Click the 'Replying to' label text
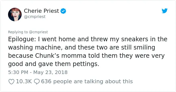Viewport: 176px width, 92px height. tap(18, 32)
